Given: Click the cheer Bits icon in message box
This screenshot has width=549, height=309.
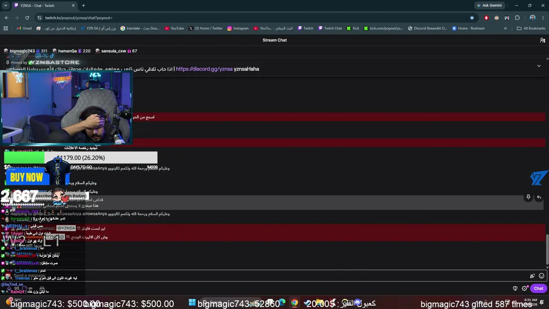Looking at the screenshot, I should tap(532, 276).
